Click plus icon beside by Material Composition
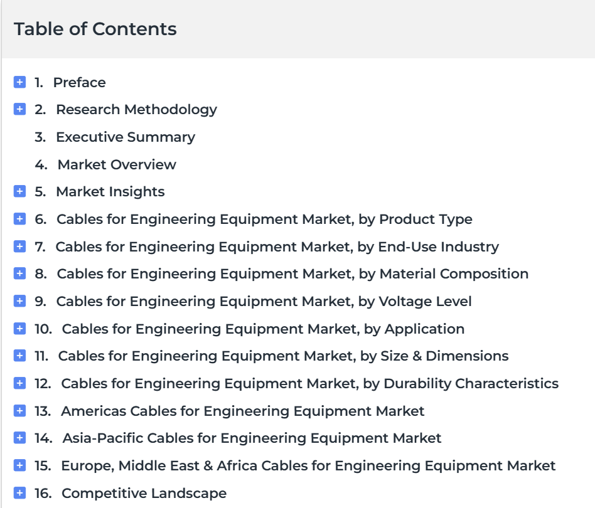 19,273
